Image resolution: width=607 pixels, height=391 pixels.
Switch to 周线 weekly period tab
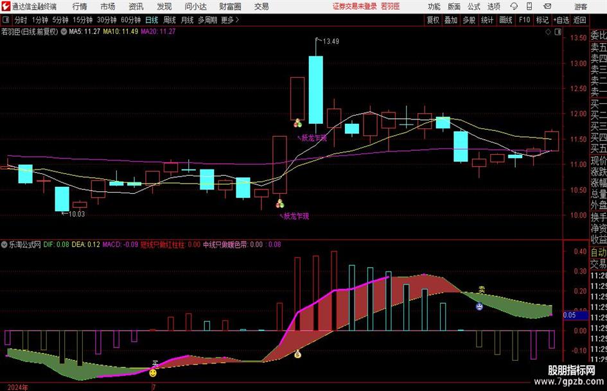point(170,20)
